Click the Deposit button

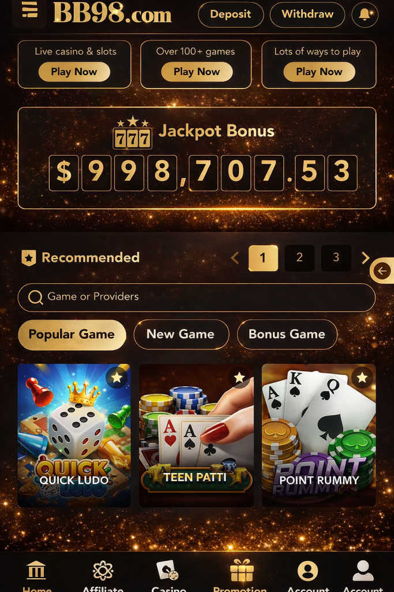(x=231, y=14)
